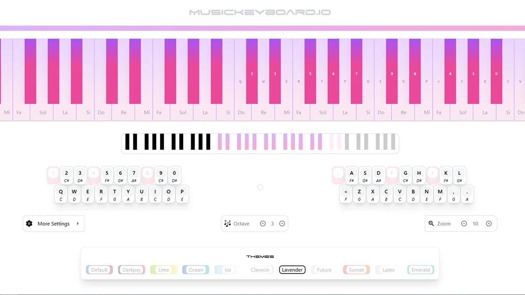Viewport: 525px width, 295px height.
Task: Click the Y key (A note)
Action: point(128,194)
